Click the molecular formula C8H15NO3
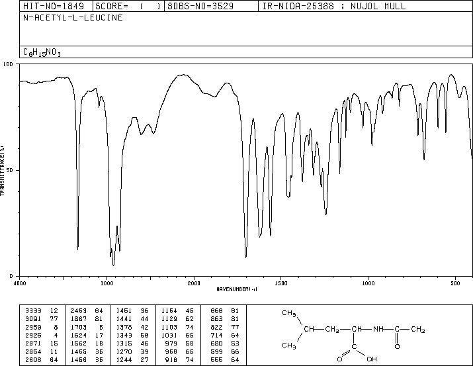The width and height of the screenshot is (473, 366). pos(42,52)
